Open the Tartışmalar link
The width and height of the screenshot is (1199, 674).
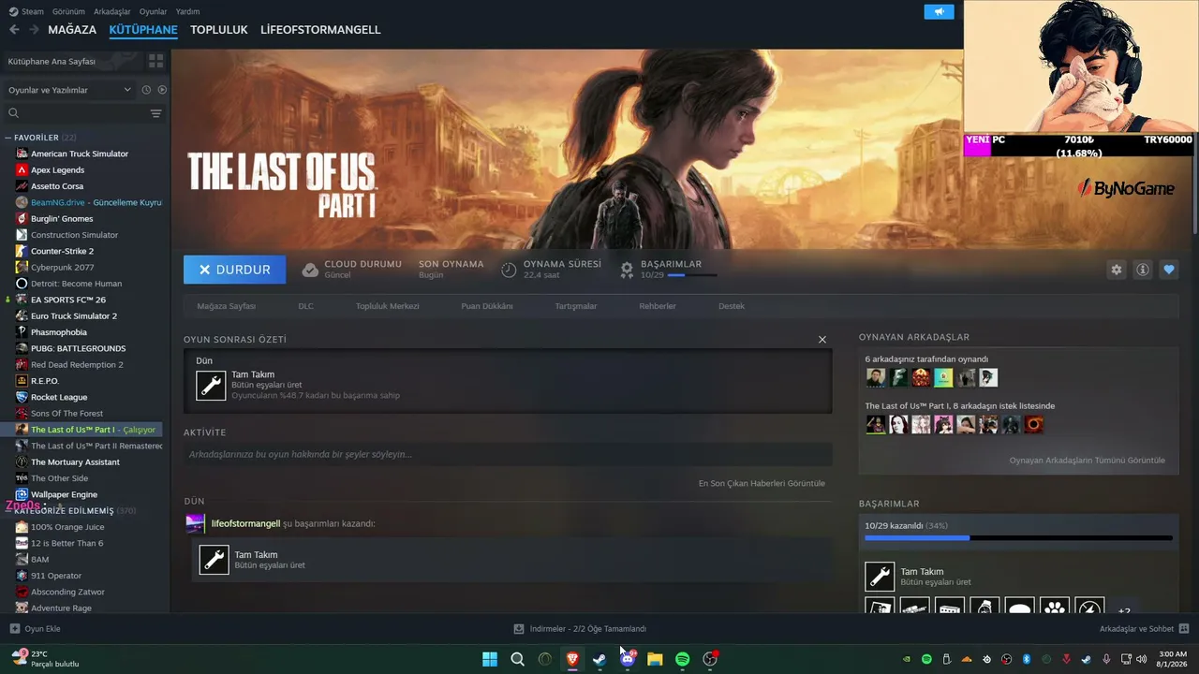click(x=576, y=306)
